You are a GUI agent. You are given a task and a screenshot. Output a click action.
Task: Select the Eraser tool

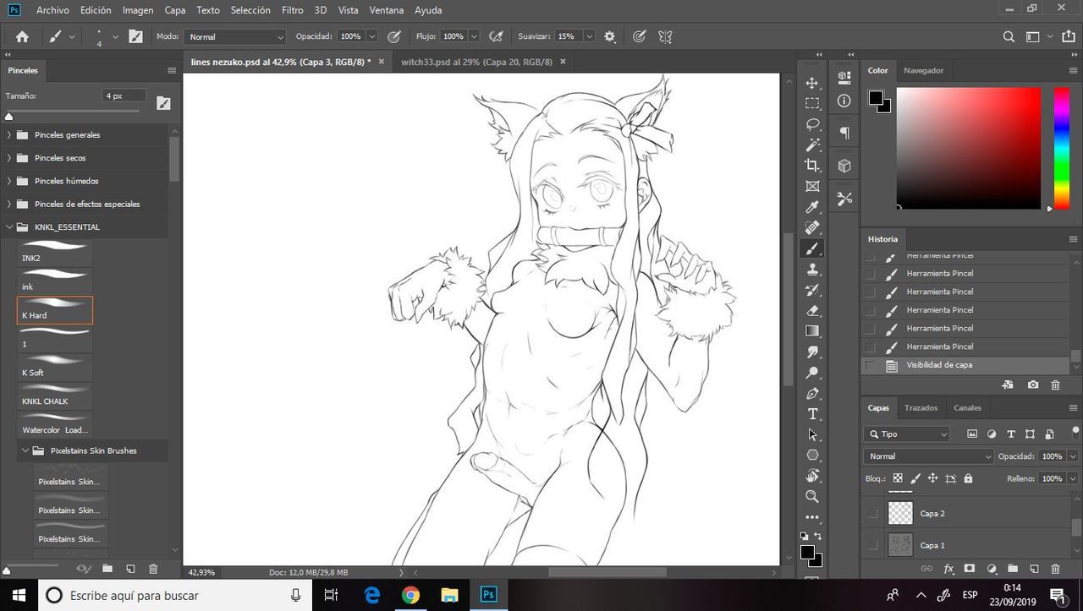[x=812, y=310]
